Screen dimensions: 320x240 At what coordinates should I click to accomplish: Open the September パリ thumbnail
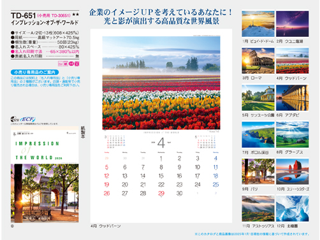pos(258,171)
